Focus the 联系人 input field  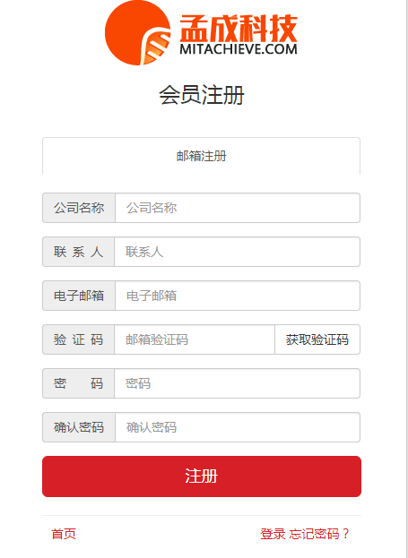point(237,252)
